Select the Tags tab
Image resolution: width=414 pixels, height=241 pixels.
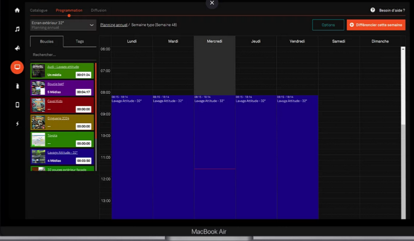point(80,41)
